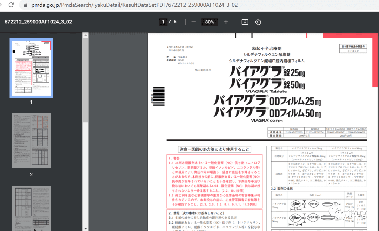Zoom out with the minus button
379x231 pixels.
click(x=193, y=22)
